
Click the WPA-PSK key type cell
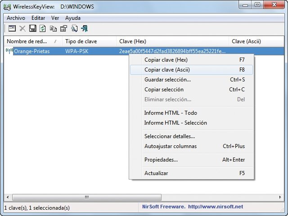(77, 51)
